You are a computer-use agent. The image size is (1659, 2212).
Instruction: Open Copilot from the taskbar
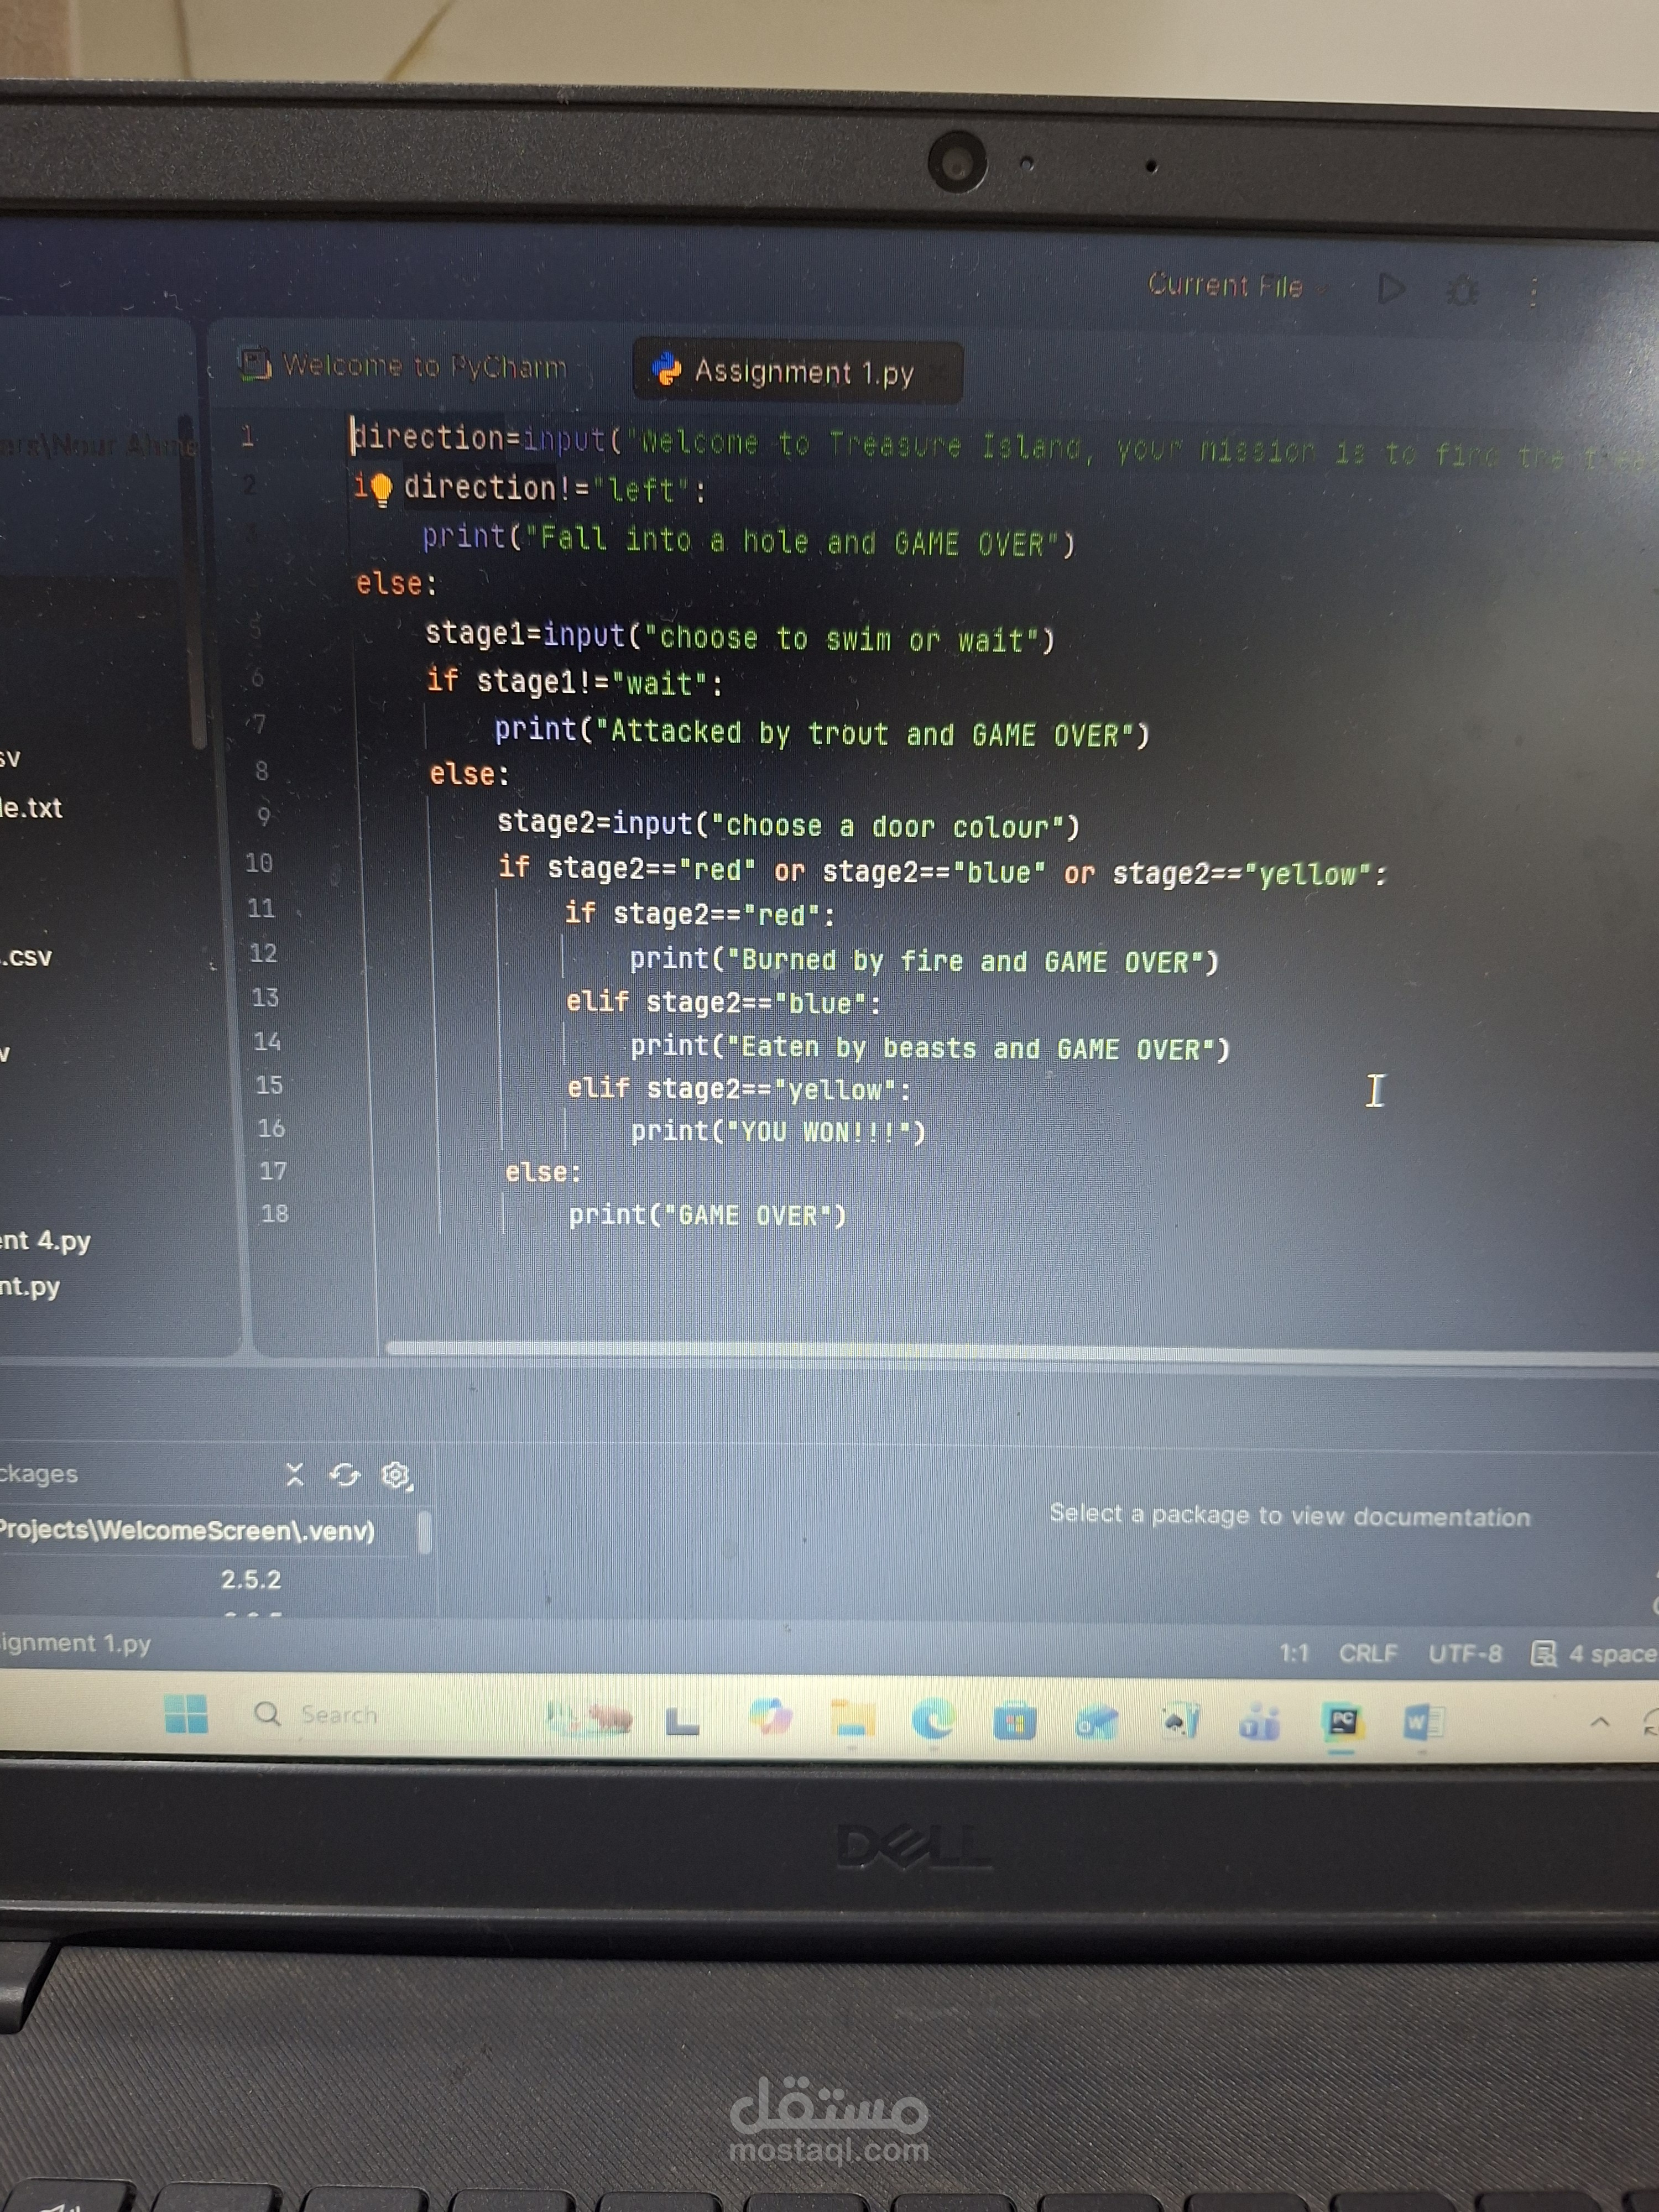point(771,1718)
